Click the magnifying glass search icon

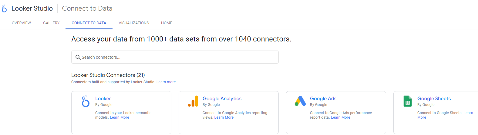[78, 57]
